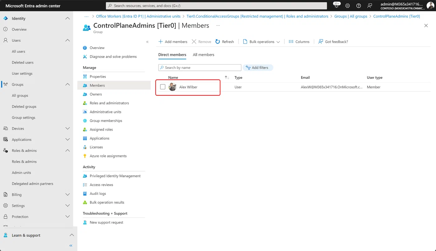Open the more options ellipsis by title
The height and width of the screenshot is (251, 436).
[218, 25]
